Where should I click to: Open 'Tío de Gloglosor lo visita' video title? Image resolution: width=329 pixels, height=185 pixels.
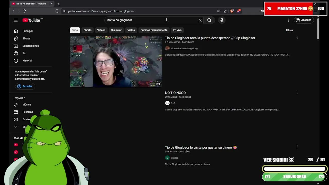[x=201, y=147]
